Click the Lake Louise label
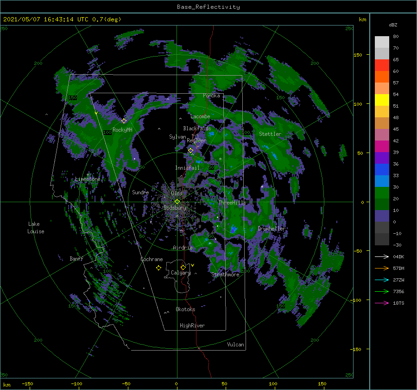 [x=36, y=228]
